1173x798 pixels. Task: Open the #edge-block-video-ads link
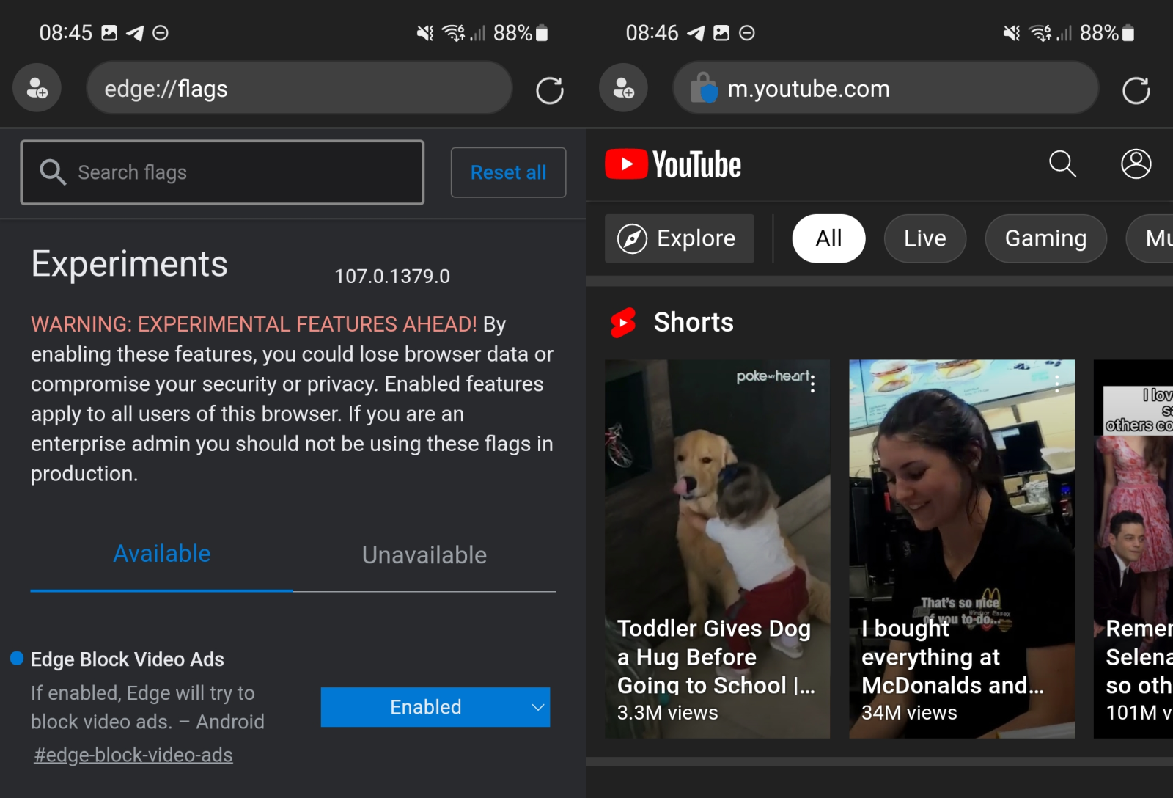[x=133, y=754]
